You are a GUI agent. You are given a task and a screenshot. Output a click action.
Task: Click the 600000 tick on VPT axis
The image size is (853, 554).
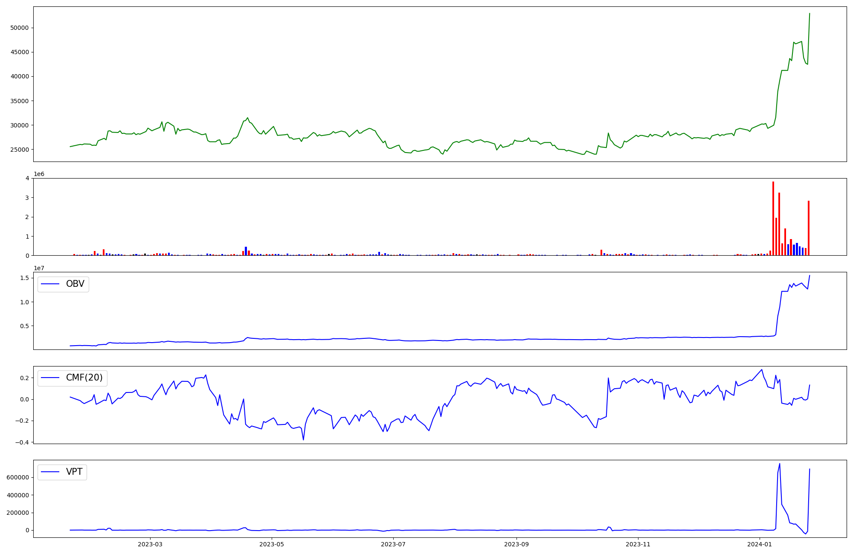coord(17,478)
